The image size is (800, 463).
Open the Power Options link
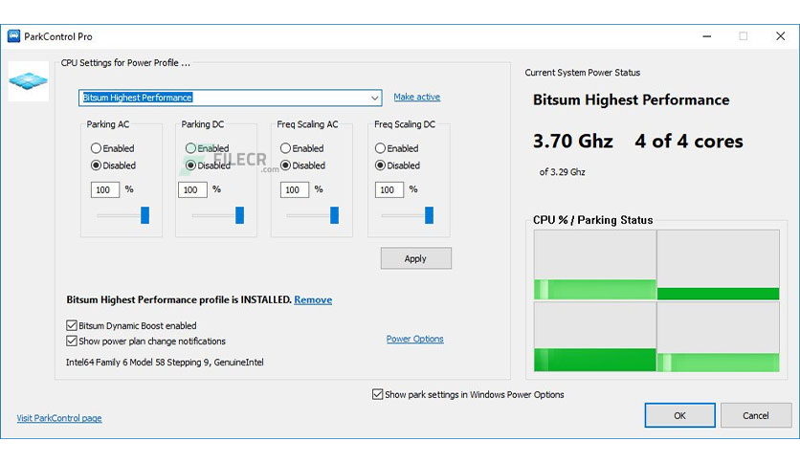[x=414, y=339]
